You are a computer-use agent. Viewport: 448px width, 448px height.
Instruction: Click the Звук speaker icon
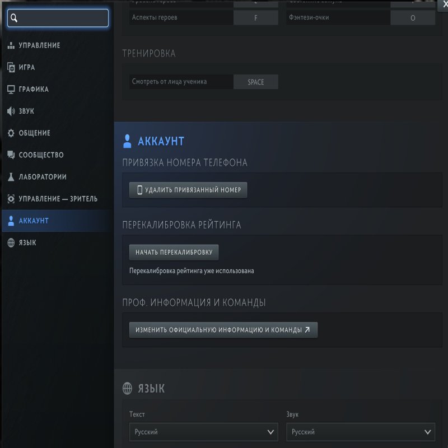(x=11, y=111)
